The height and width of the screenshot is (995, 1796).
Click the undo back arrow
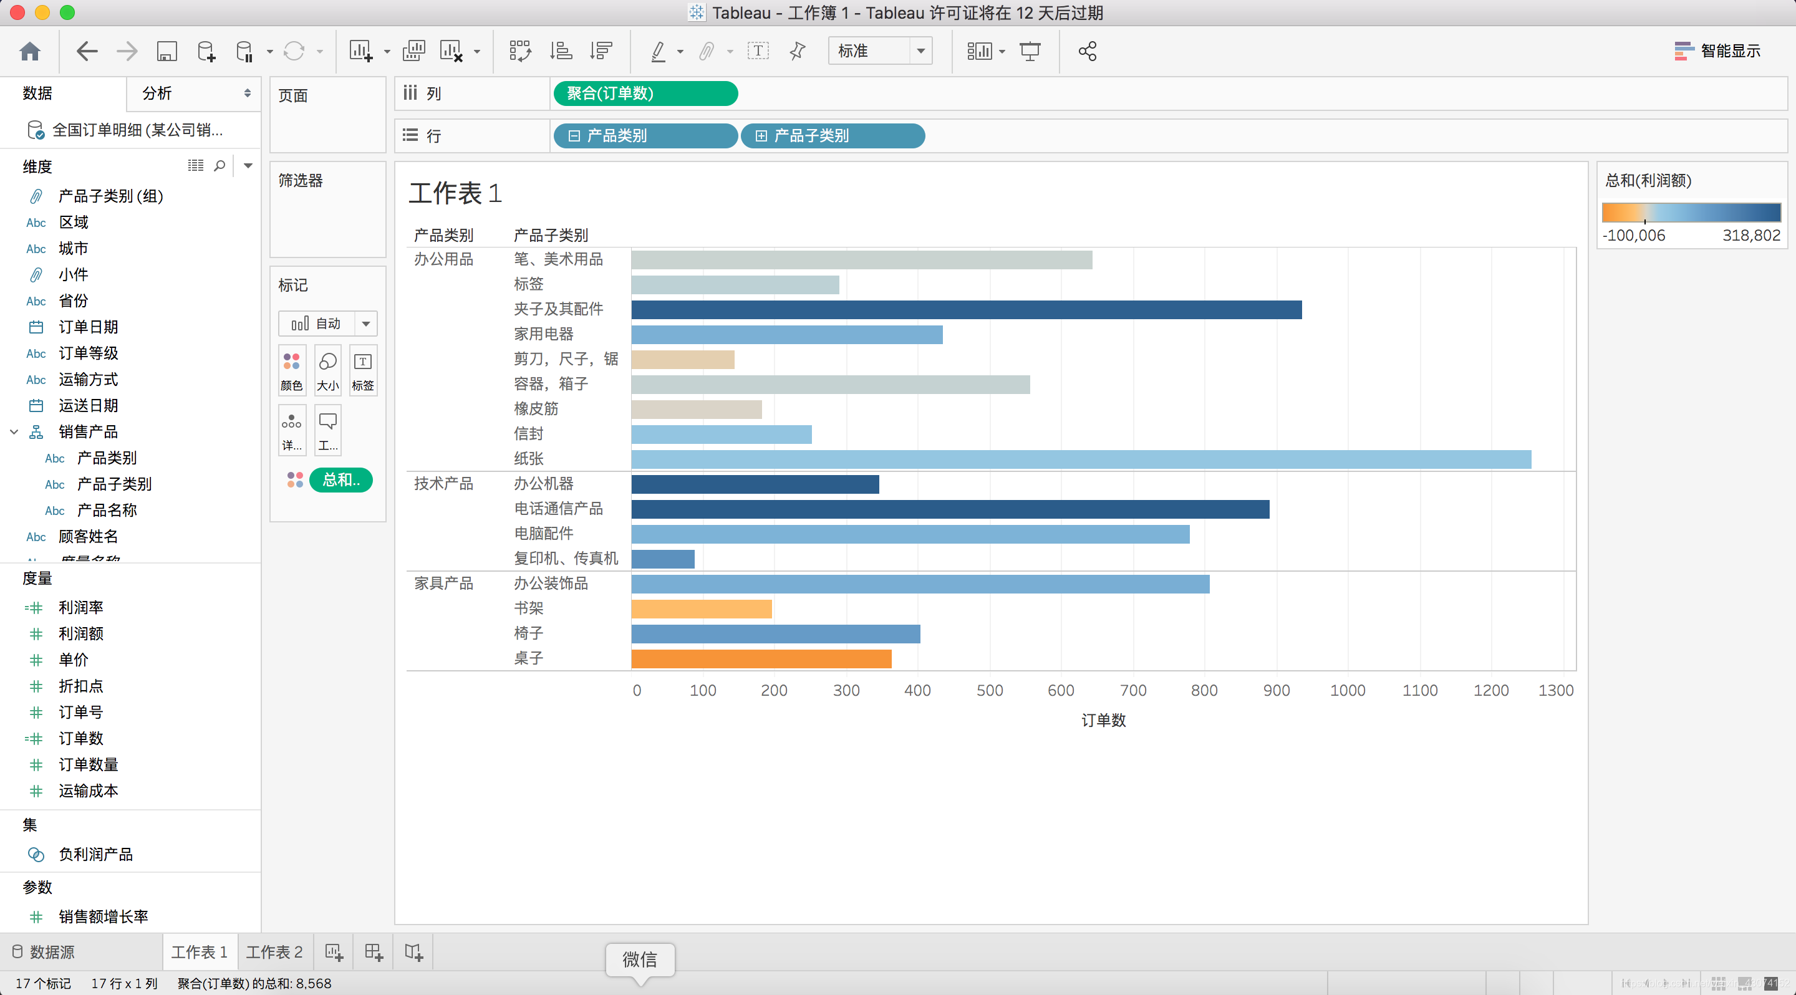[87, 51]
